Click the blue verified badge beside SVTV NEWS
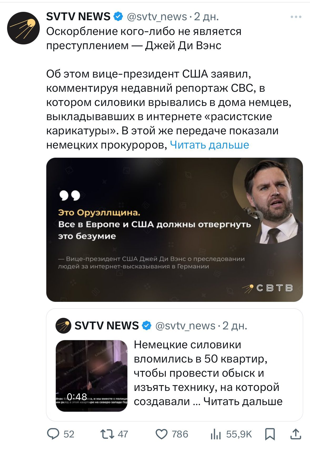The image size is (310, 449). coord(118,17)
